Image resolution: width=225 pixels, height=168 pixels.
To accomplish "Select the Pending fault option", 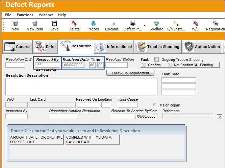I will (x=196, y=65).
